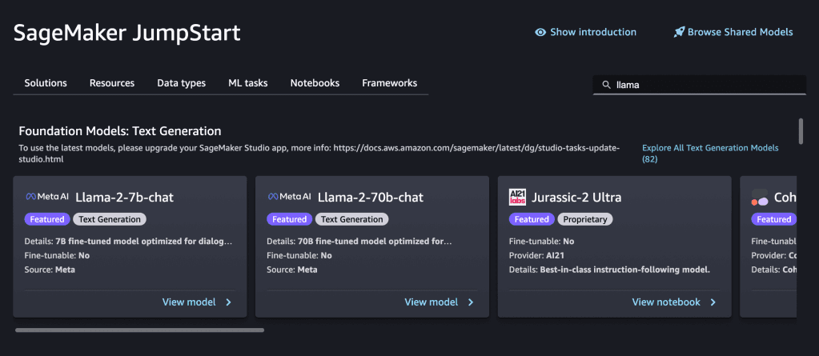This screenshot has width=819, height=356.
Task: Click the Show introduction link
Action: tap(585, 32)
